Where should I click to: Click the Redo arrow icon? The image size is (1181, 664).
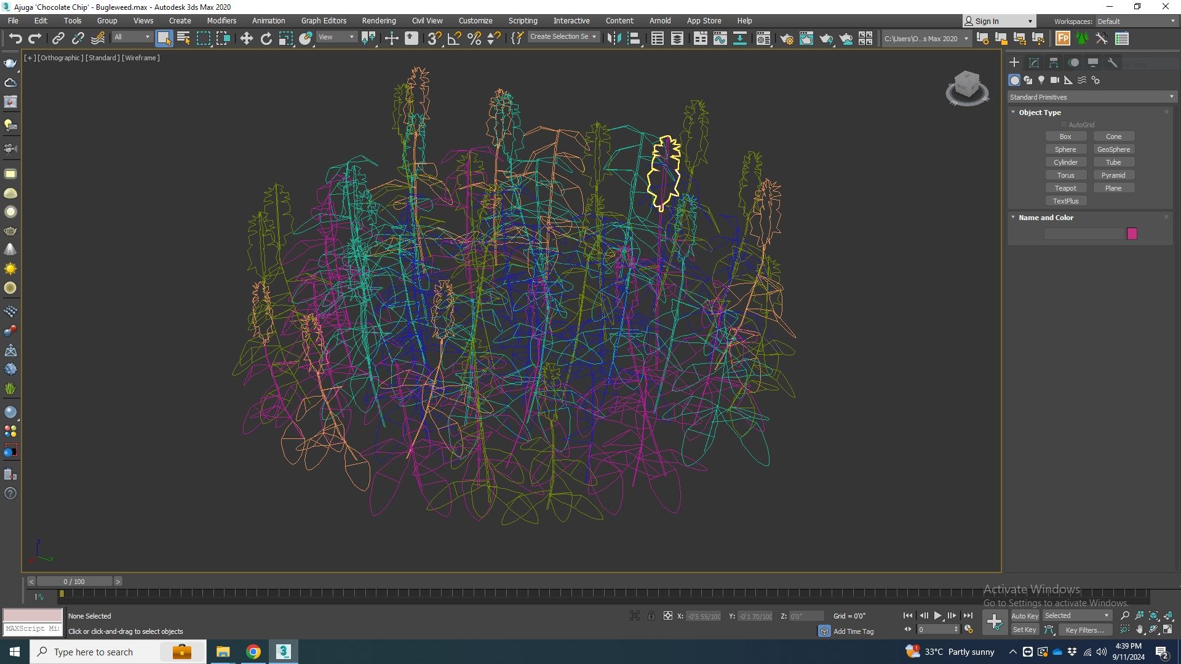point(35,39)
